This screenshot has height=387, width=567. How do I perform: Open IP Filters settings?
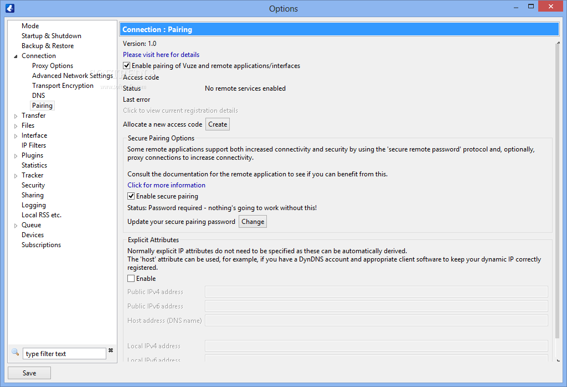(34, 145)
